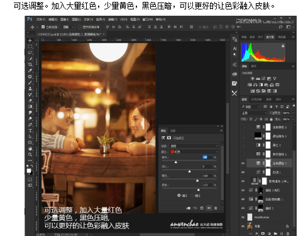Select the Brush tool
The width and height of the screenshot is (308, 236).
[x=30, y=82]
